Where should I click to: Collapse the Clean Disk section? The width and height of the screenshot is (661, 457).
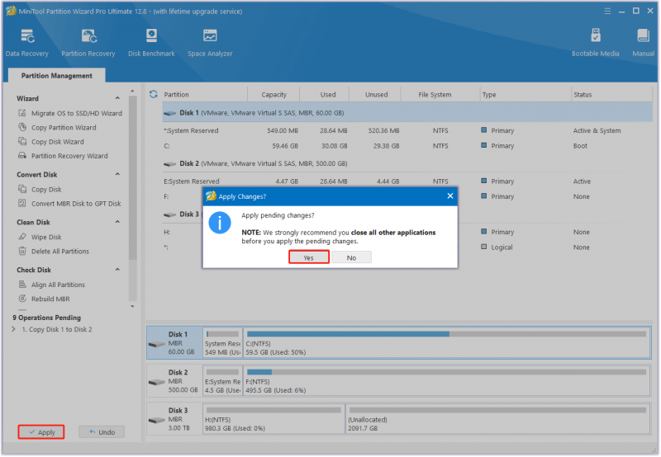pyautogui.click(x=117, y=222)
